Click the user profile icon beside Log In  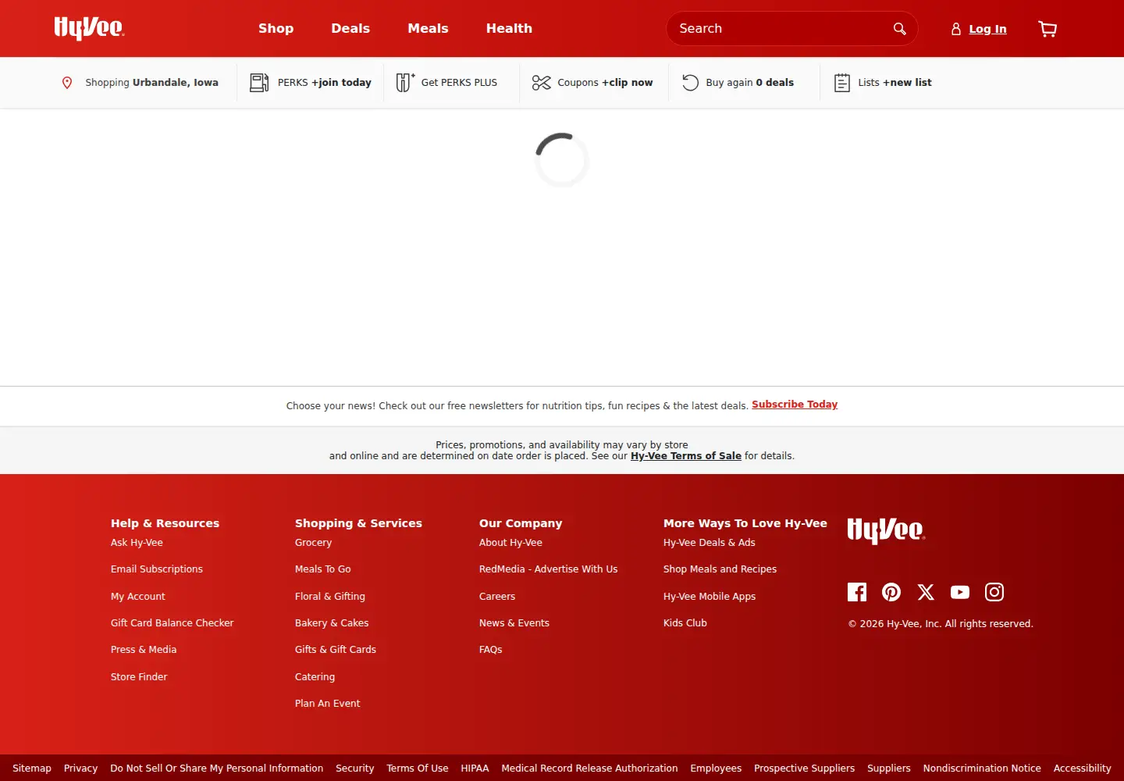click(x=955, y=29)
